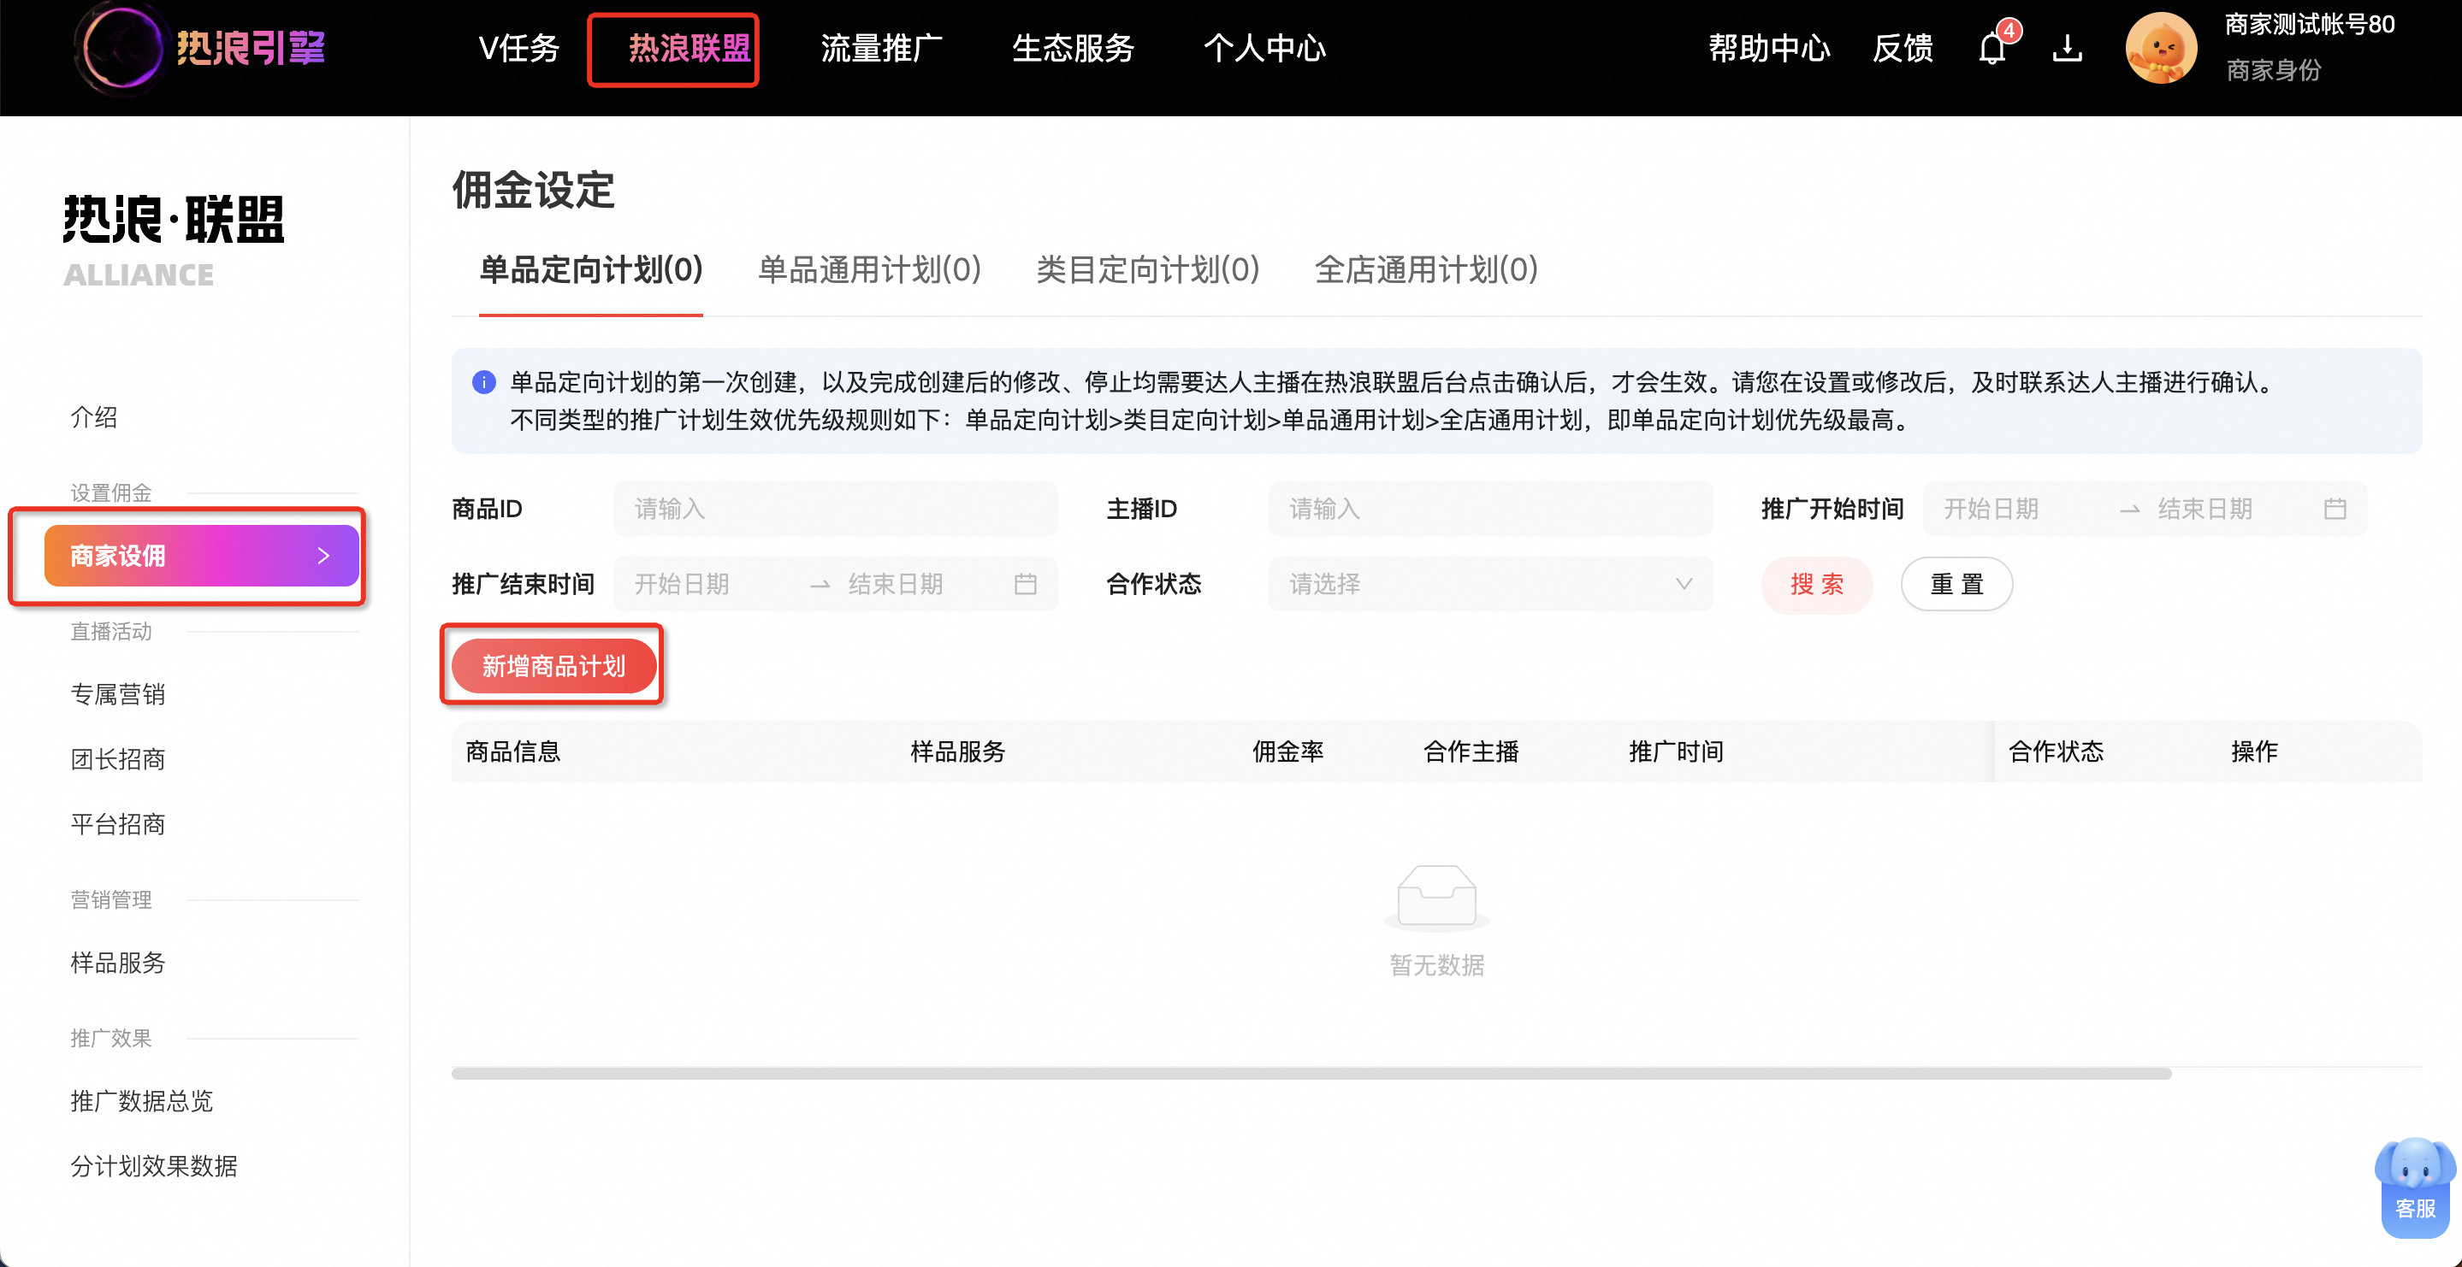This screenshot has height=1267, width=2462.
Task: Switch to 全店通用计划(0) tab
Action: pyautogui.click(x=1426, y=270)
